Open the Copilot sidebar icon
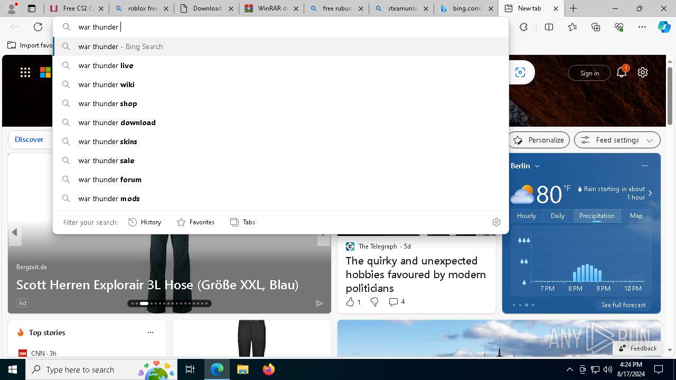The width and height of the screenshot is (676, 380). coord(664,27)
